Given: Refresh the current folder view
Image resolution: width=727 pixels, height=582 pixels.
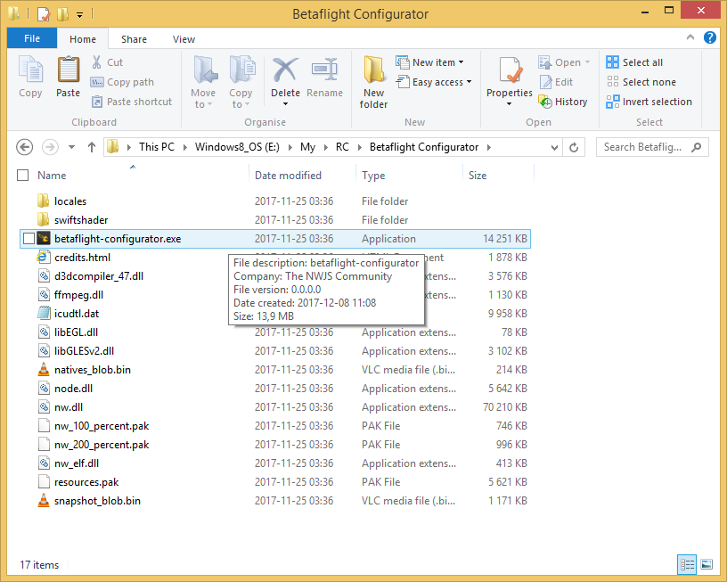Looking at the screenshot, I should [x=574, y=147].
